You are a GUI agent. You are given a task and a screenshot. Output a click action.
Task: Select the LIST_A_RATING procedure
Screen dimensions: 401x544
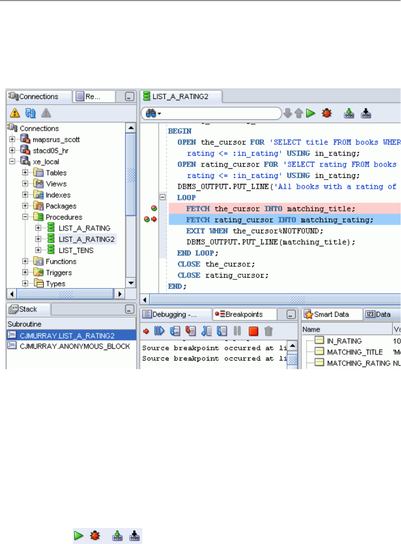click(x=85, y=228)
